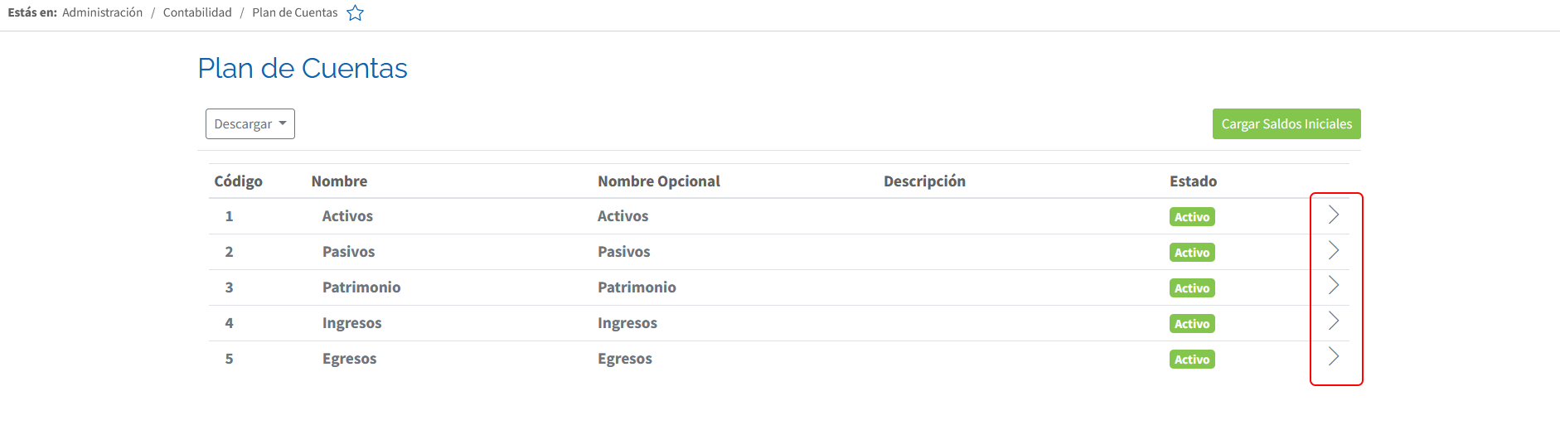This screenshot has height=425, width=1560.
Task: Go to Administración breadcrumb
Action: [x=103, y=12]
